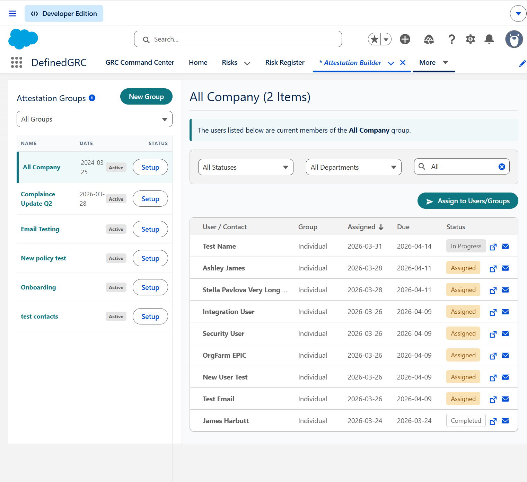Open the App Launcher grid icon
Viewport: 527px width, 482px height.
pyautogui.click(x=16, y=62)
